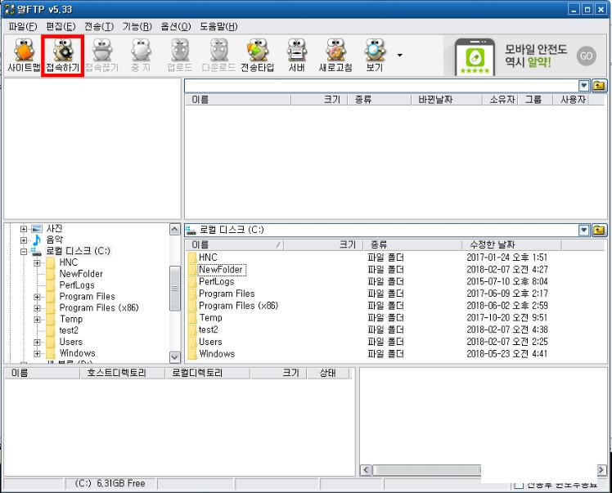Click the Transfer Type (전송타입) icon
Screen dimensions: 612x493
click(257, 56)
